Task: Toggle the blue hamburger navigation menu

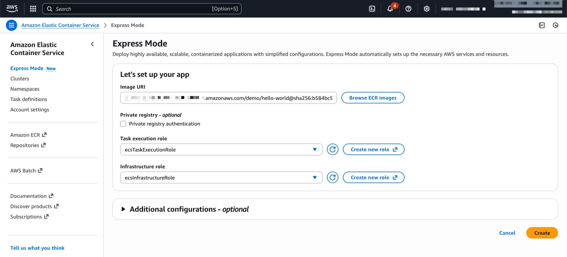Action: click(12, 25)
